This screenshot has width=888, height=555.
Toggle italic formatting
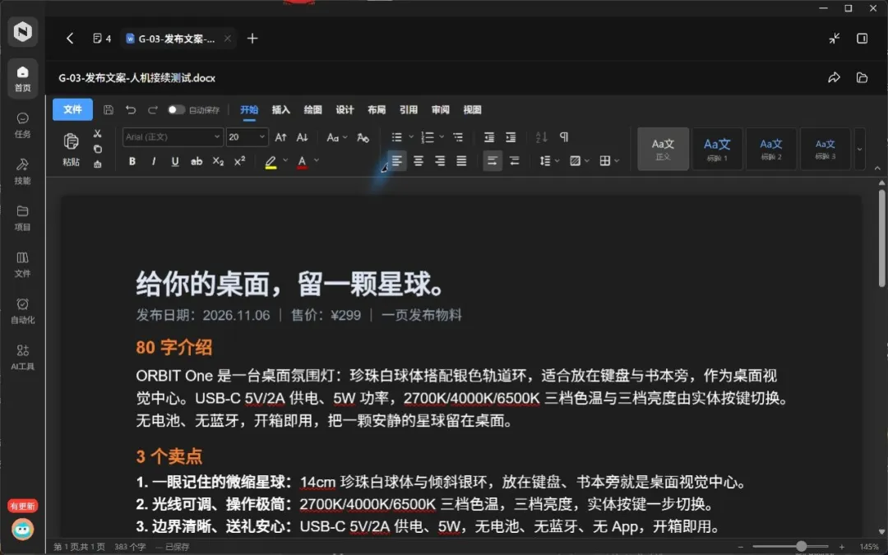[154, 161]
